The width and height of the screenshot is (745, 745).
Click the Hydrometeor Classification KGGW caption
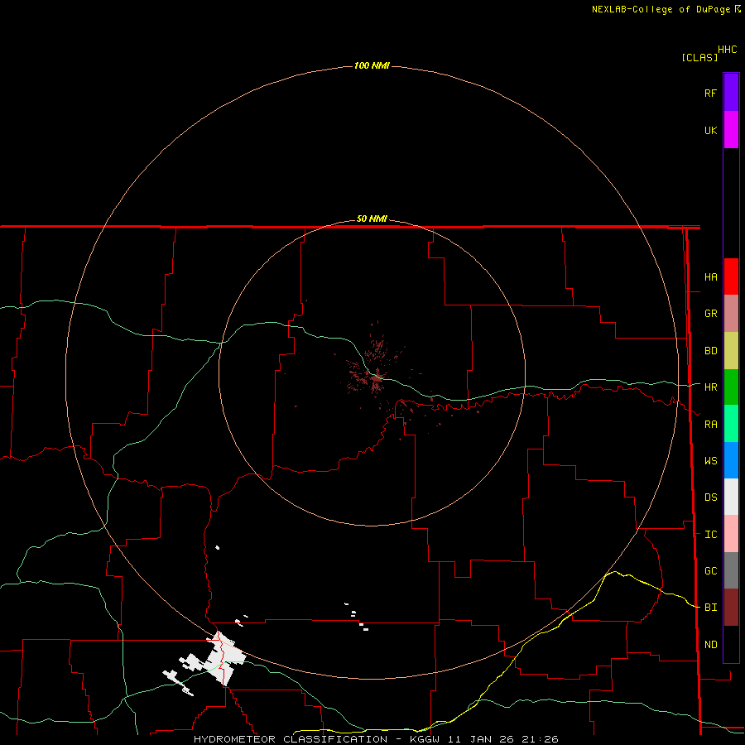[x=376, y=739]
